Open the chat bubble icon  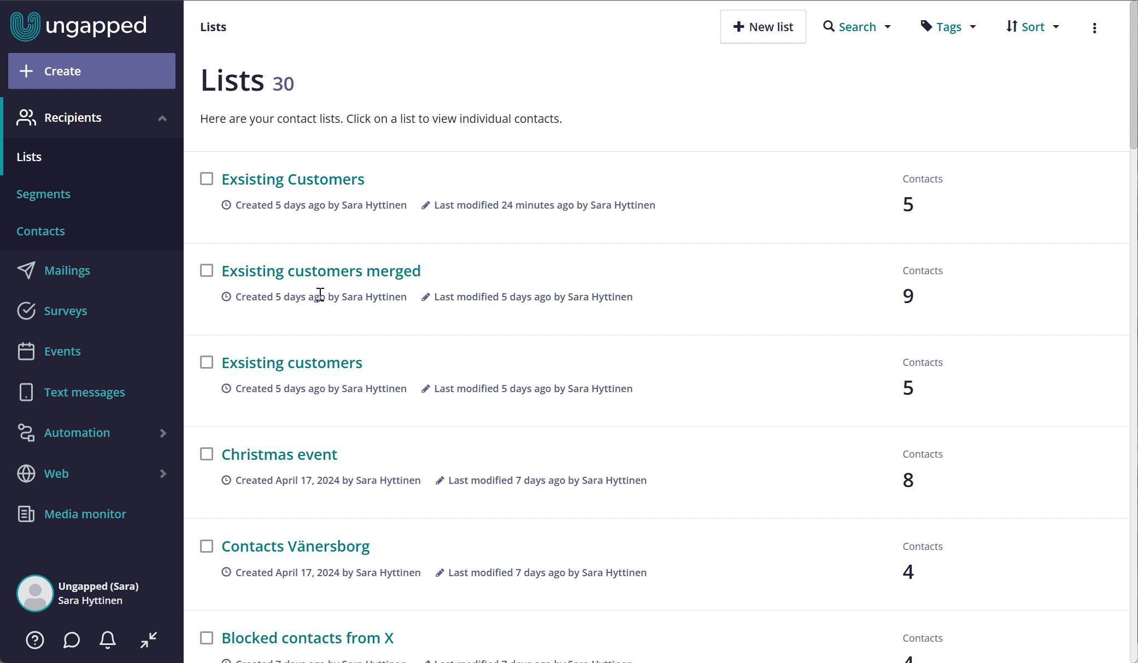coord(72,640)
